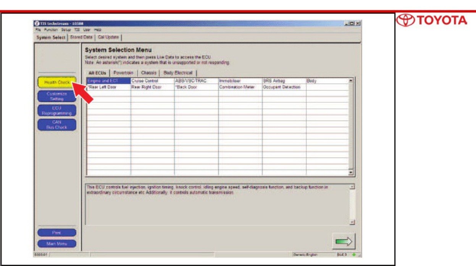This screenshot has height=266, width=476.
Task: Select the ABS/VSC/TRAC system
Action: (197, 81)
